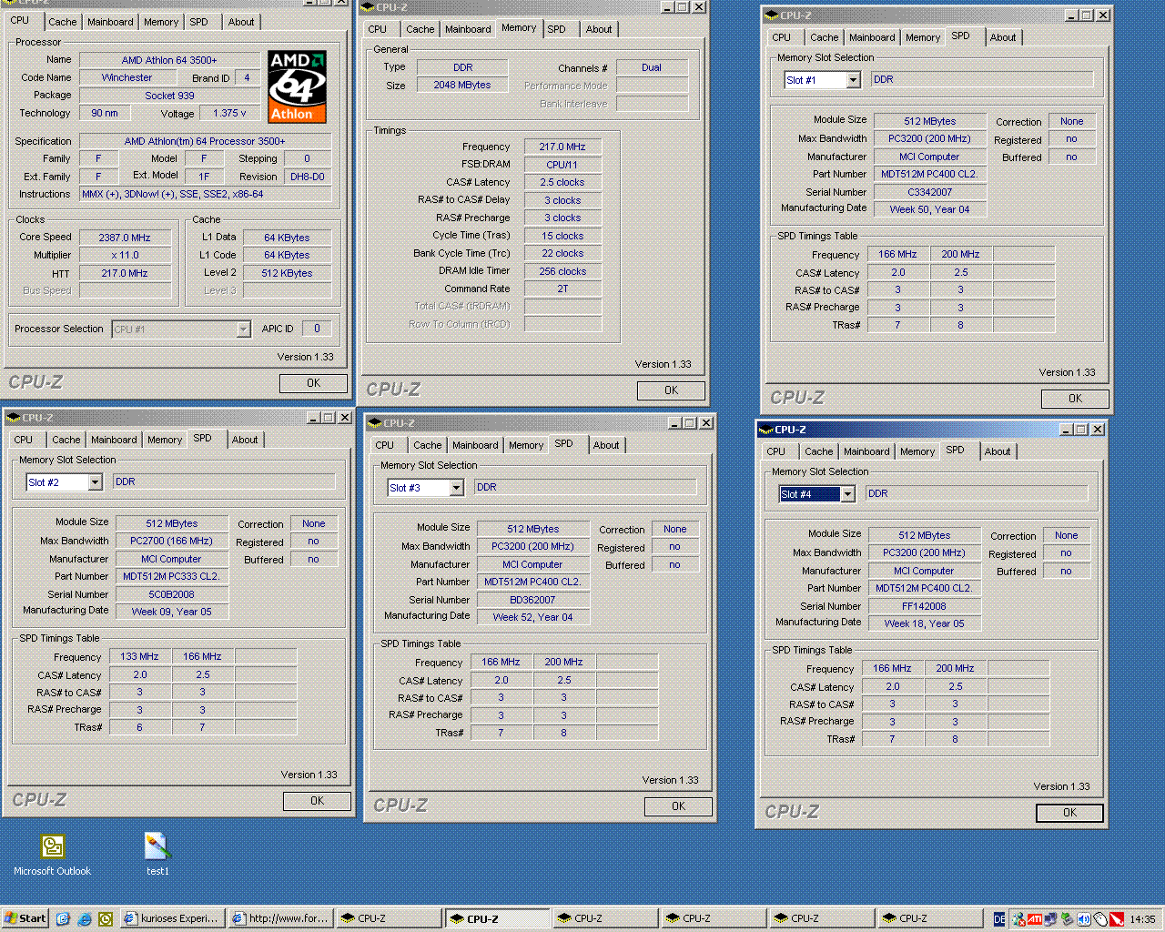The height and width of the screenshot is (932, 1165).
Task: Open Mainboard tab in the Slot #3 window
Action: 475,445
